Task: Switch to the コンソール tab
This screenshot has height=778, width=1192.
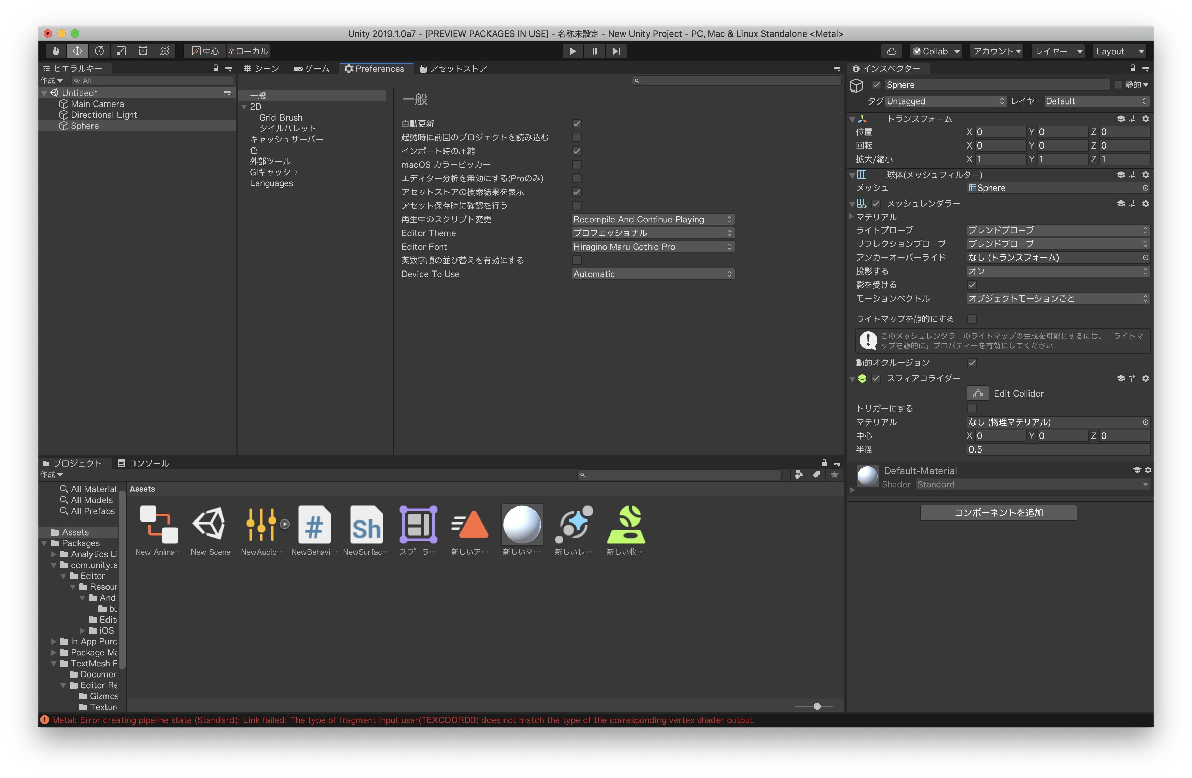Action: [x=143, y=463]
